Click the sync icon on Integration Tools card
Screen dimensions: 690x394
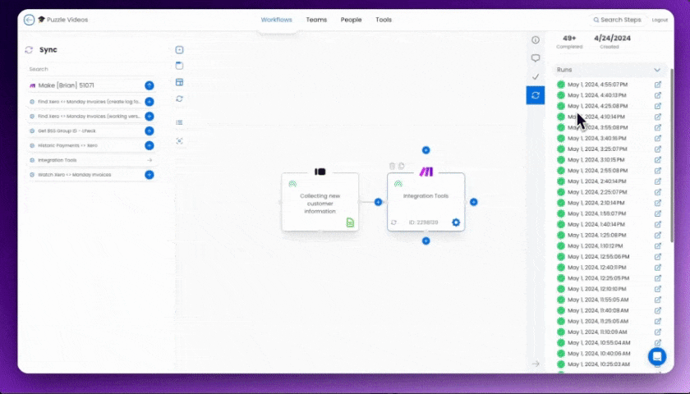pyautogui.click(x=393, y=222)
